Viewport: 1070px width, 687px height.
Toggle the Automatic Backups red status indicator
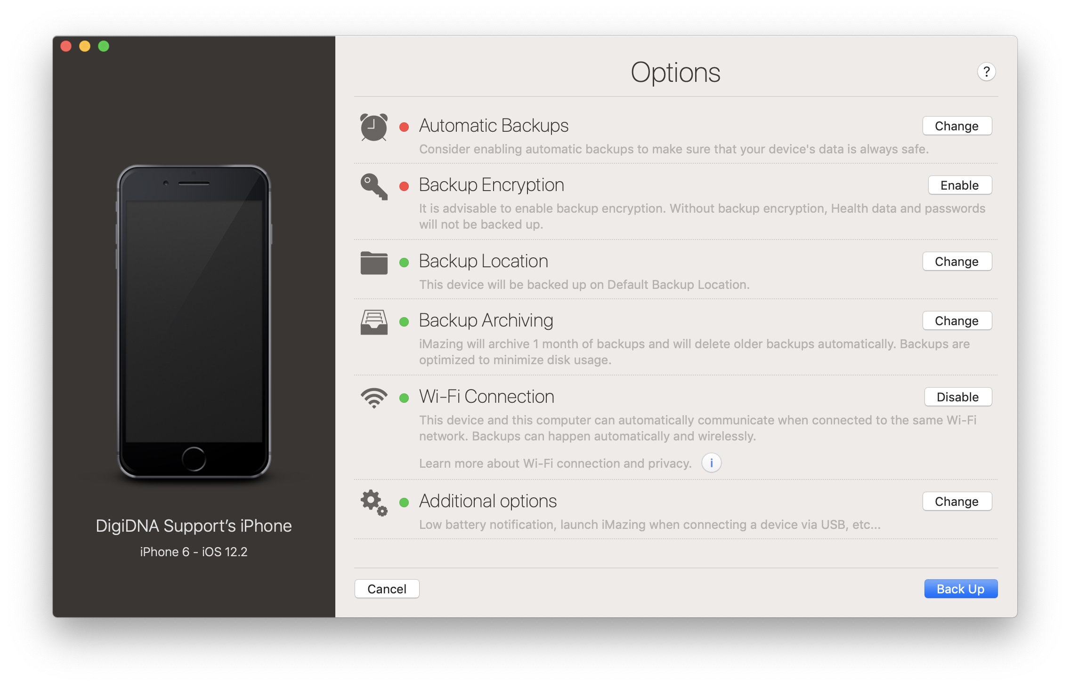coord(405,125)
